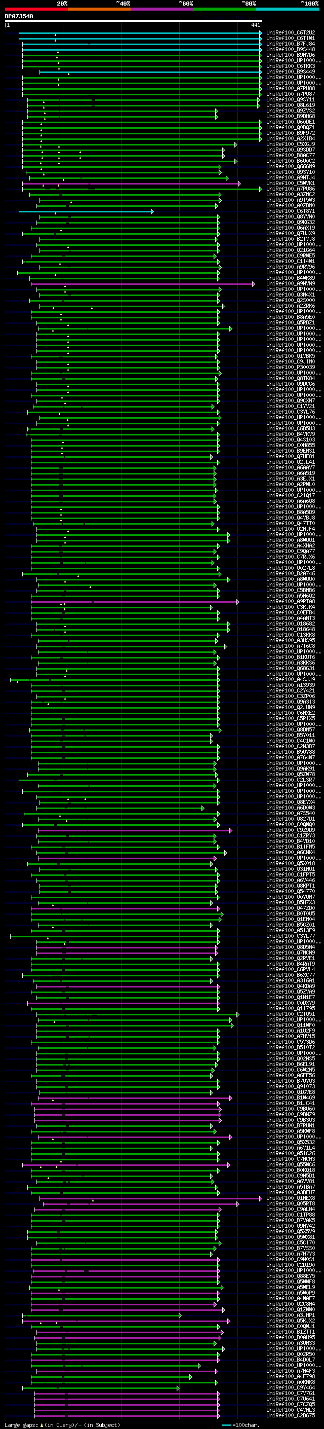Select the UniRef100_Q9ZVS2 label
The image size is (324, 1429).
point(291,111)
